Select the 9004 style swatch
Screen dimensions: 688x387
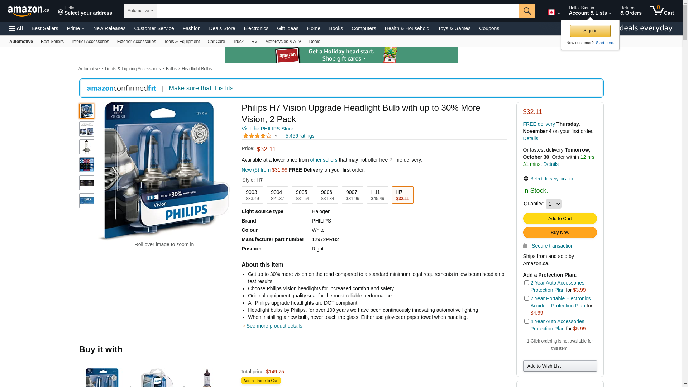pos(277,195)
